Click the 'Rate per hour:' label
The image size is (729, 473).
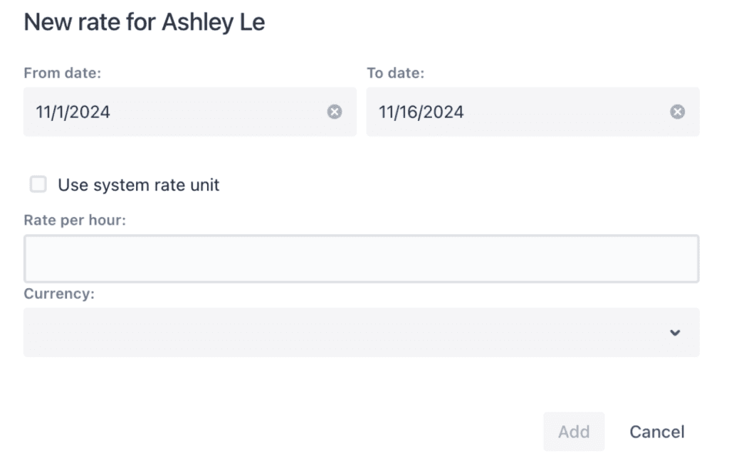[x=75, y=220]
